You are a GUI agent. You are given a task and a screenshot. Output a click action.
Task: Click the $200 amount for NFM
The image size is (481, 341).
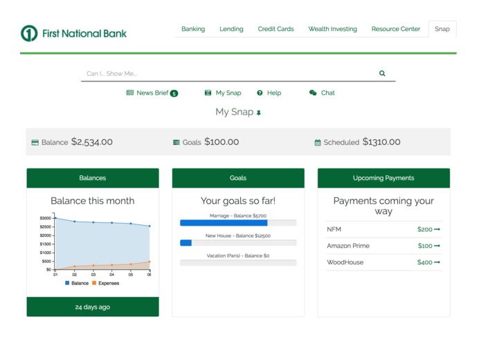(424, 229)
